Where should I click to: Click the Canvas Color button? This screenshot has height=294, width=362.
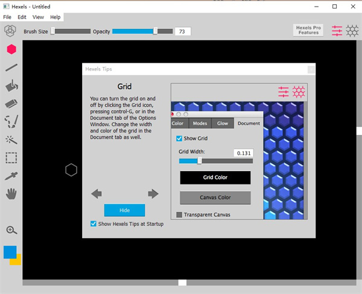pyautogui.click(x=215, y=198)
